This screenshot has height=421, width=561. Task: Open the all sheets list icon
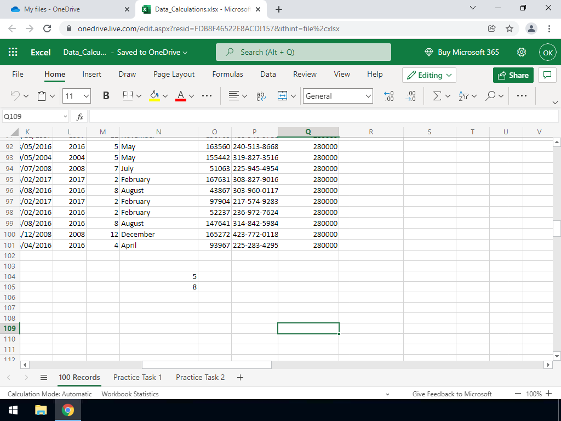pyautogui.click(x=44, y=377)
